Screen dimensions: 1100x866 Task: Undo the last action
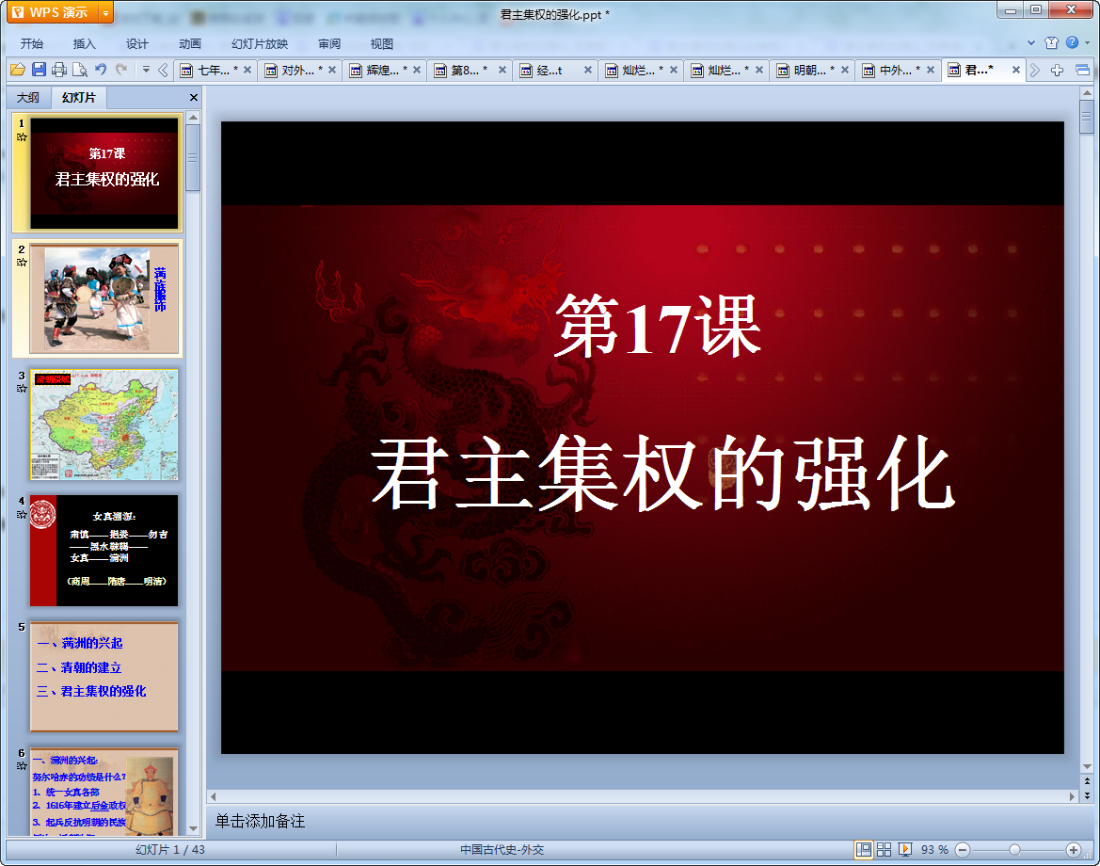101,70
